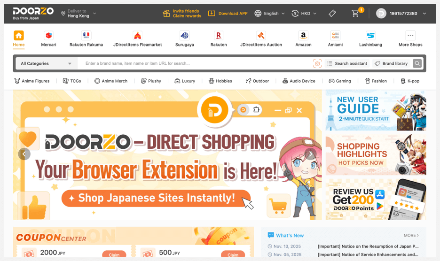Go to previous banner slide arrow
The height and width of the screenshot is (261, 440).
[24, 154]
